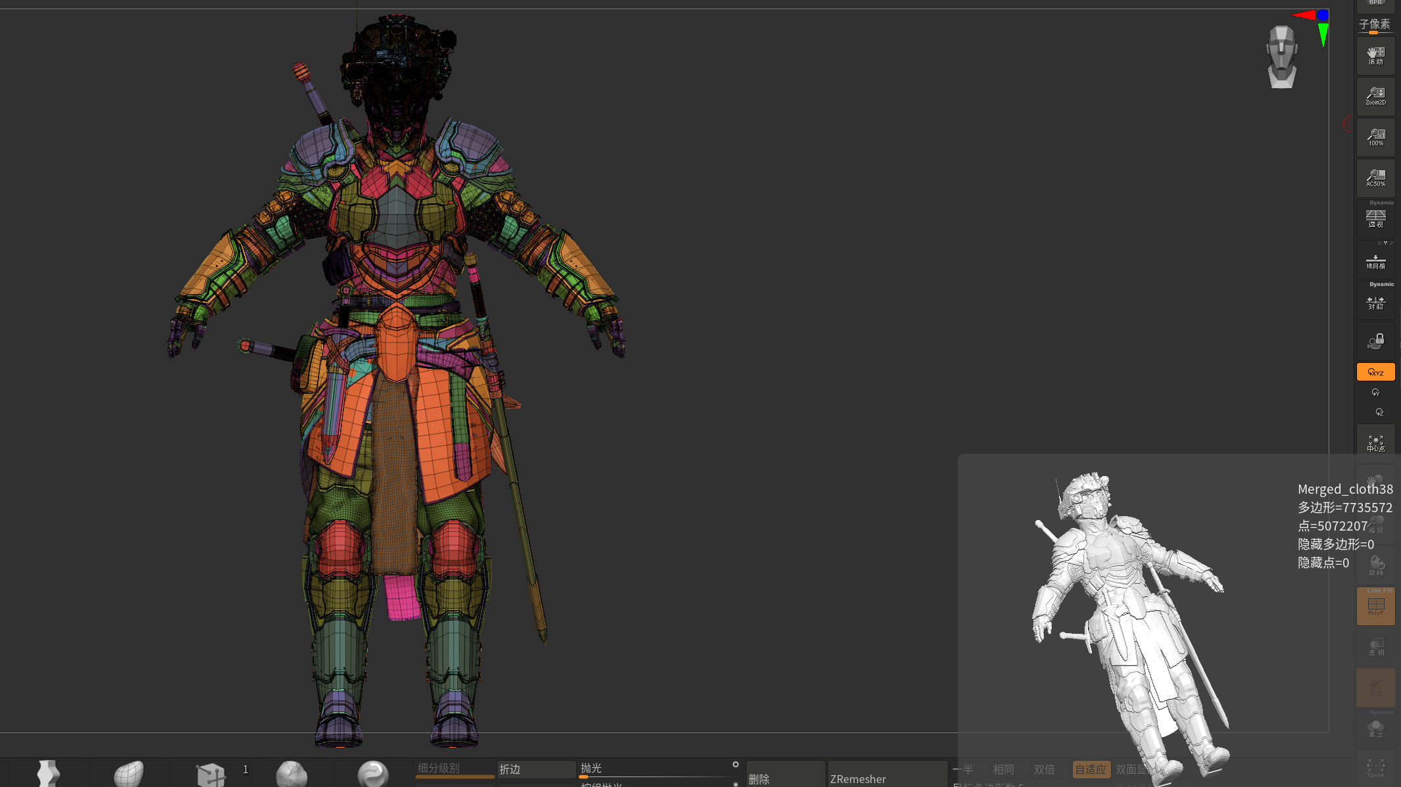1401x787 pixels.
Task: Toggle 自适应 (Adaptive) option
Action: click(x=1091, y=769)
